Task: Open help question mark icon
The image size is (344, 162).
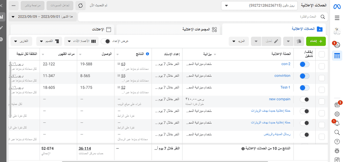Action: click(337, 141)
